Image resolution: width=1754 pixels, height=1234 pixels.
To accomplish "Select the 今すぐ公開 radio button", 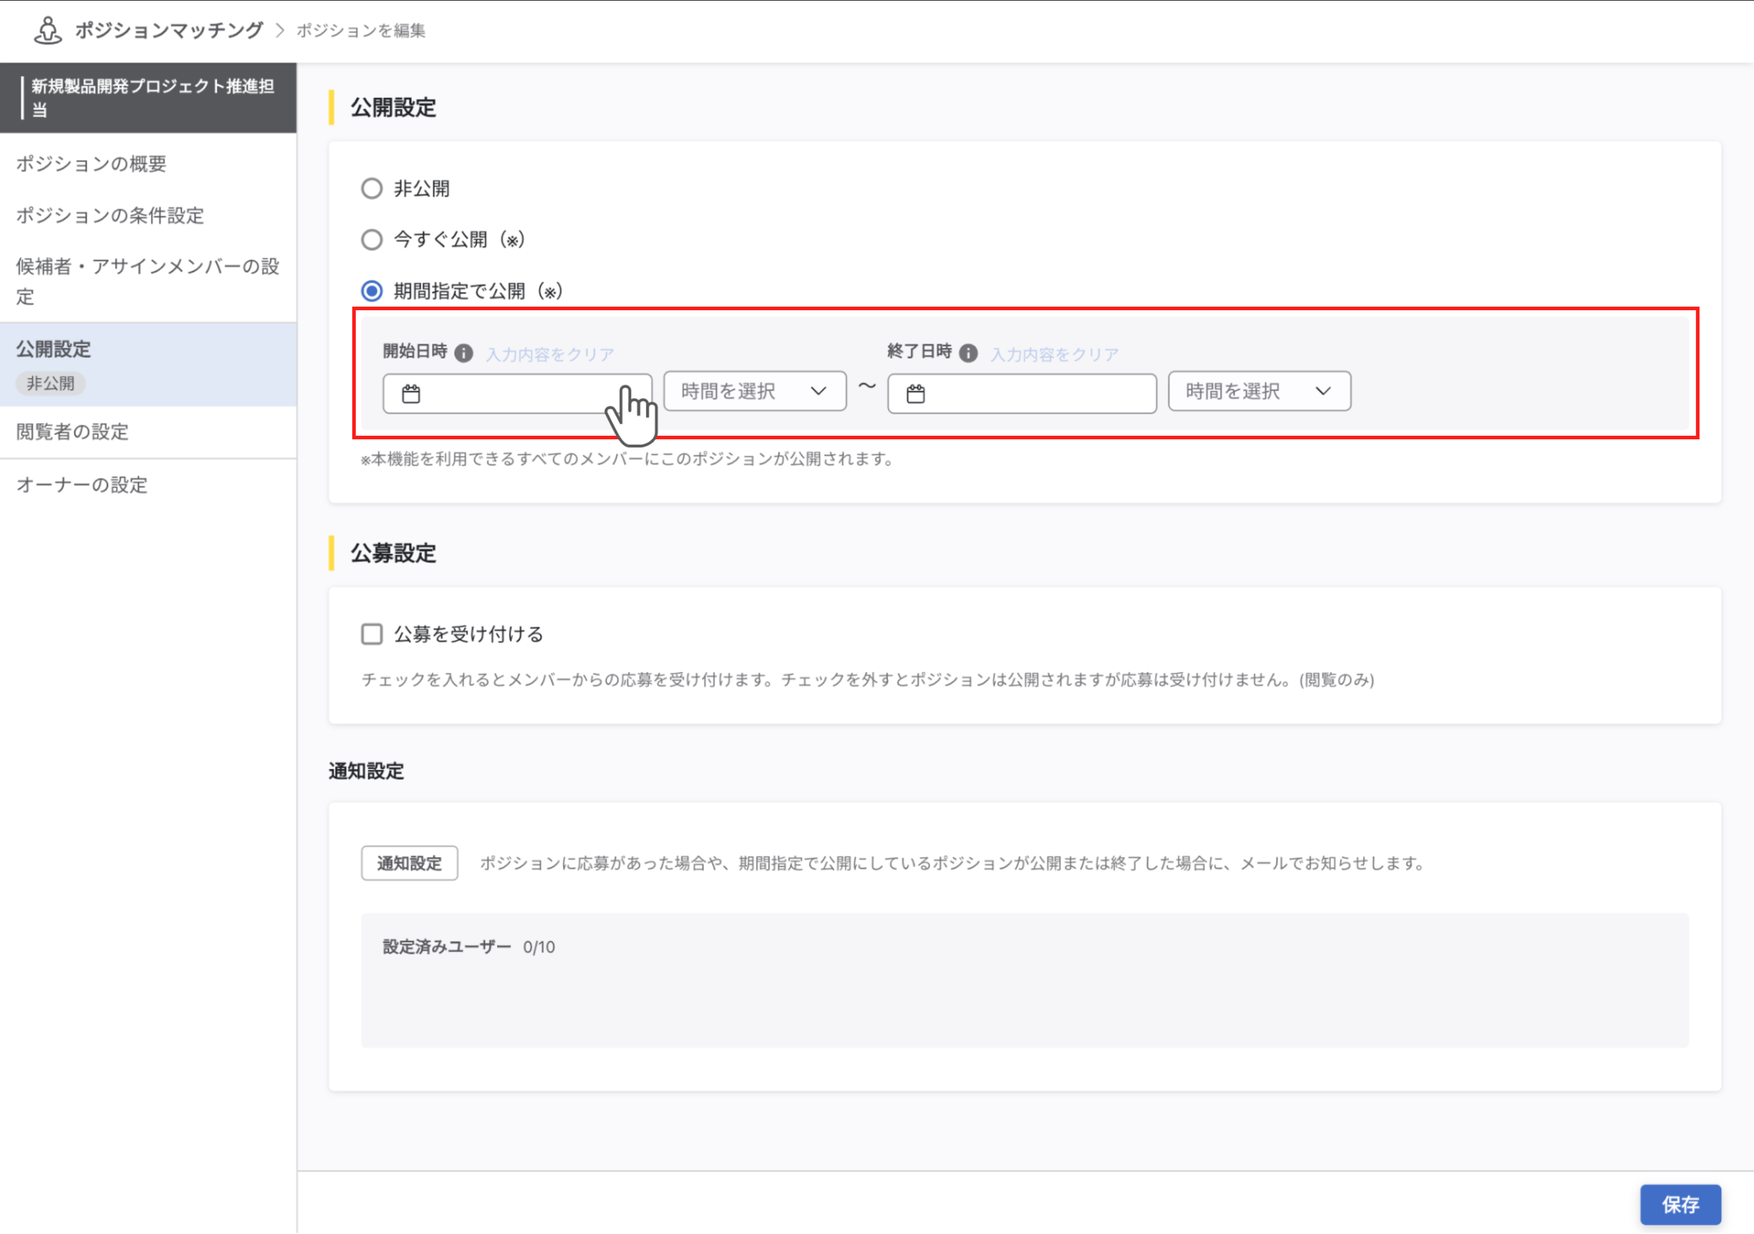I will pyautogui.click(x=372, y=239).
